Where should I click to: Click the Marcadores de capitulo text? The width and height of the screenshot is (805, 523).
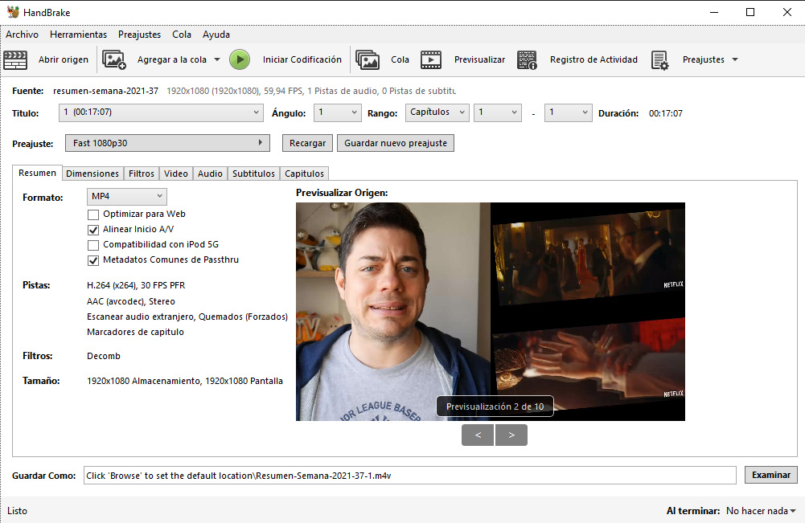point(136,332)
